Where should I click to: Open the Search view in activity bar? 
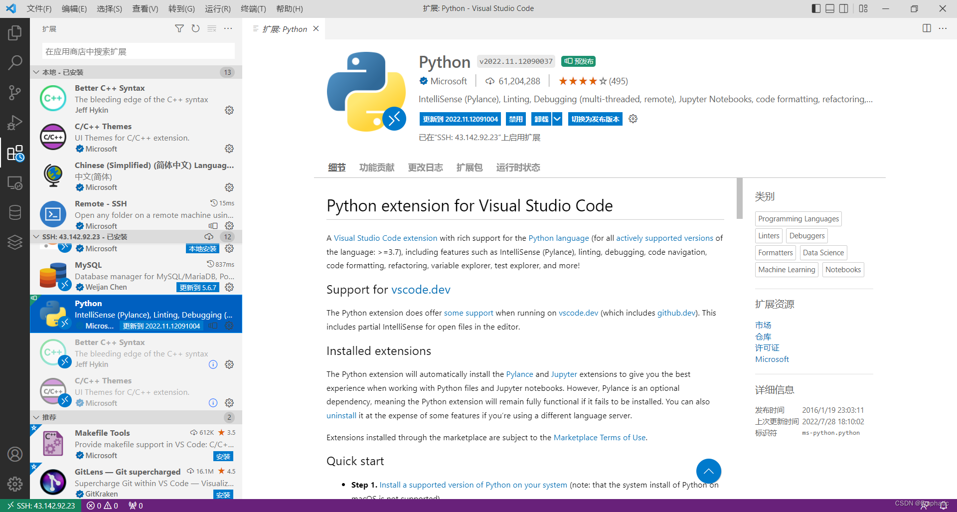click(x=15, y=63)
